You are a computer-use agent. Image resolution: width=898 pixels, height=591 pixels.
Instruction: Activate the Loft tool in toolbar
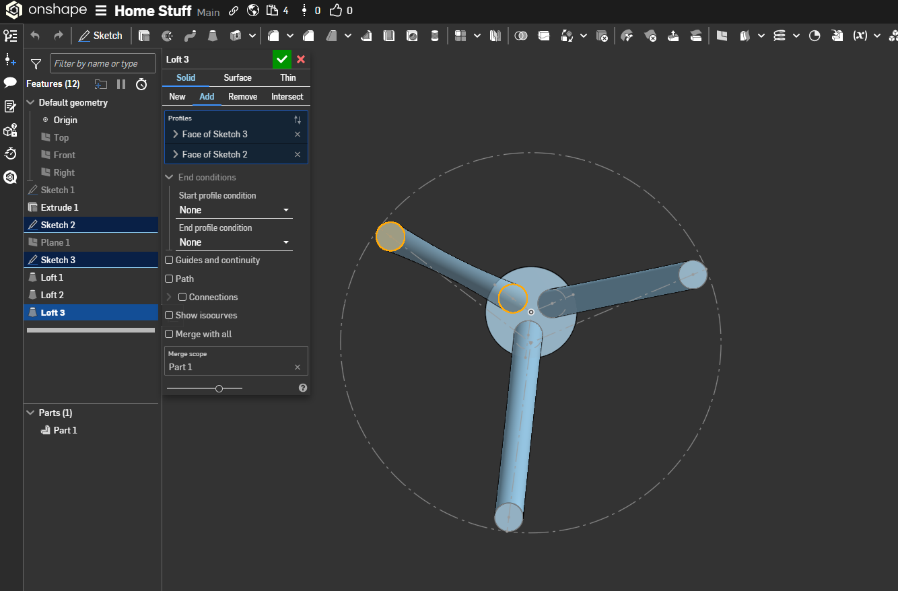coord(213,36)
